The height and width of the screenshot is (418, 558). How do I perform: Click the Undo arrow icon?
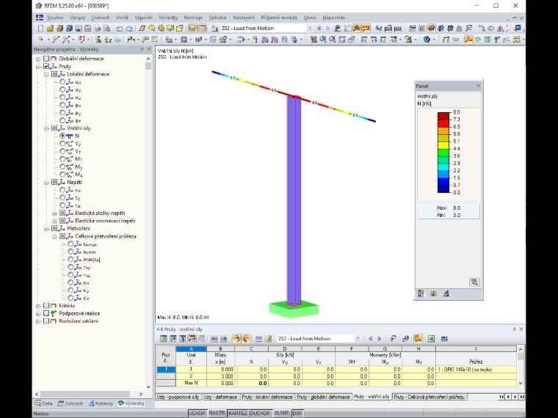point(120,28)
